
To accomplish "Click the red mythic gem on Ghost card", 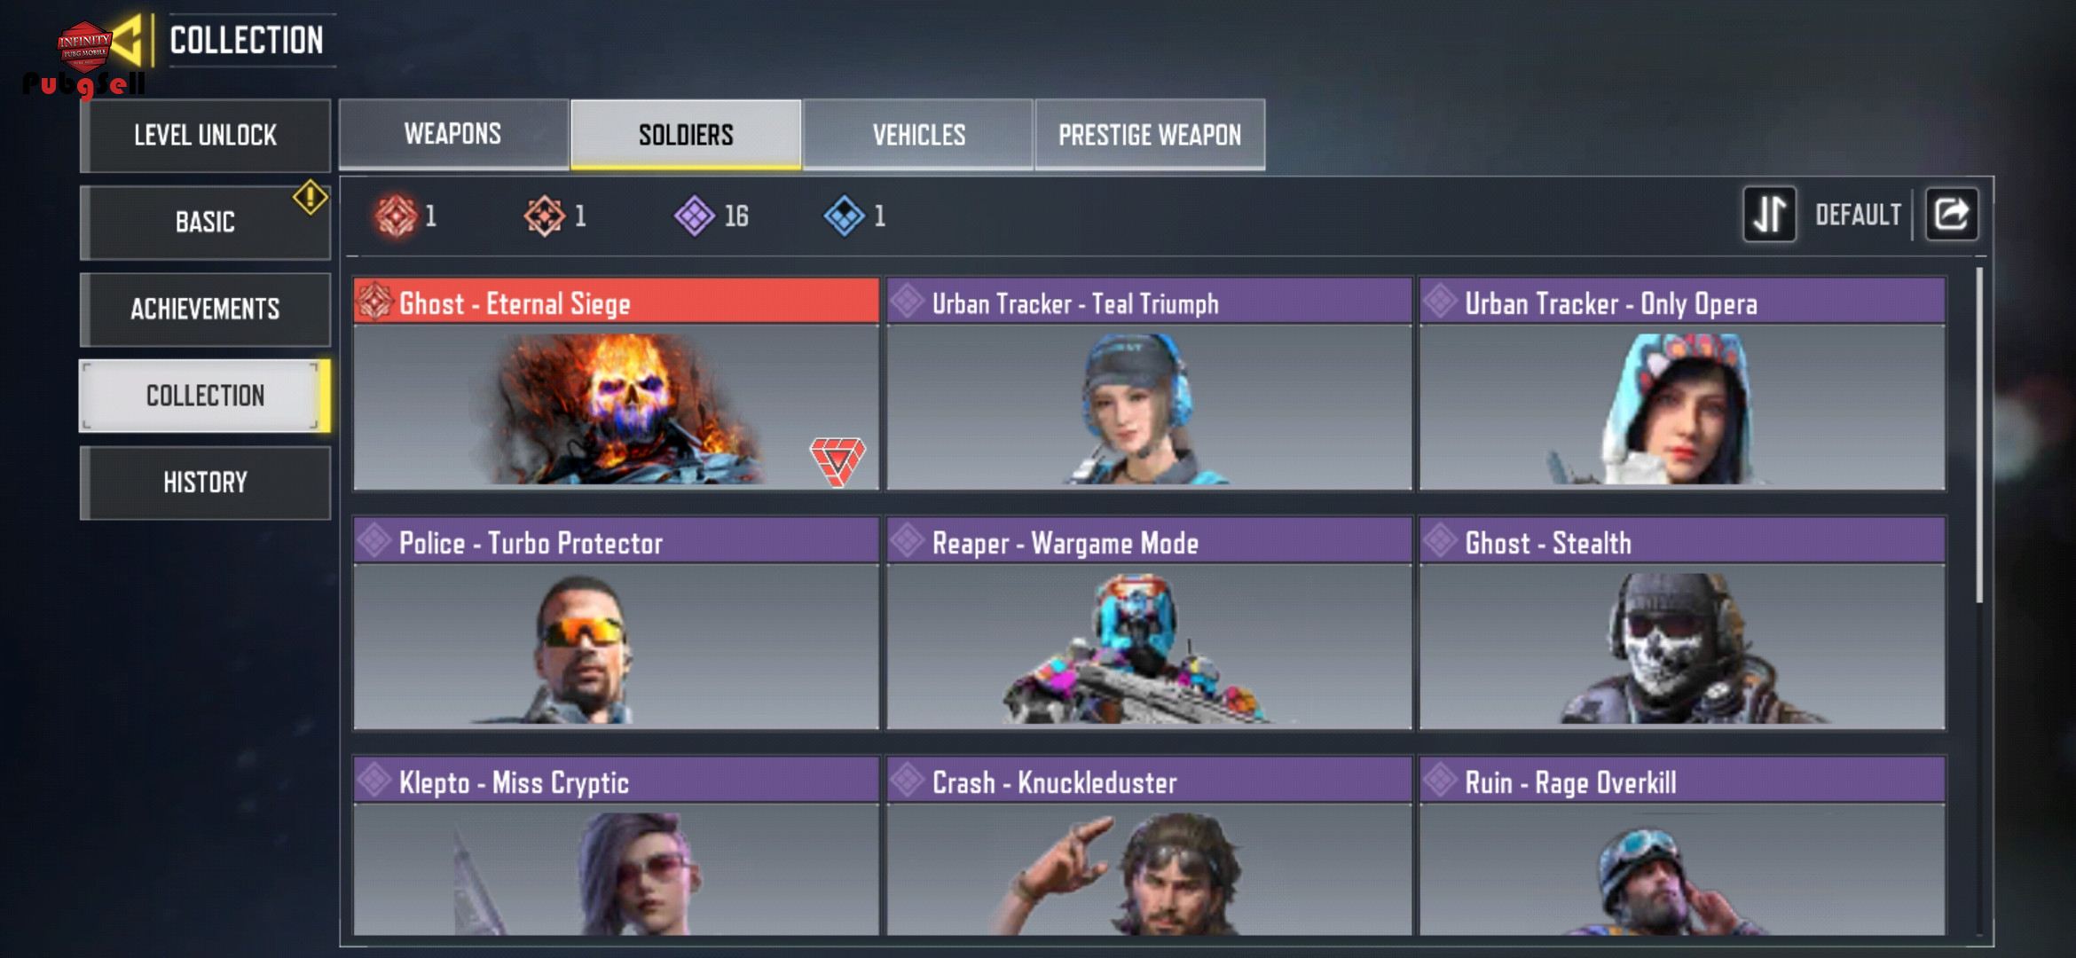I will [837, 460].
